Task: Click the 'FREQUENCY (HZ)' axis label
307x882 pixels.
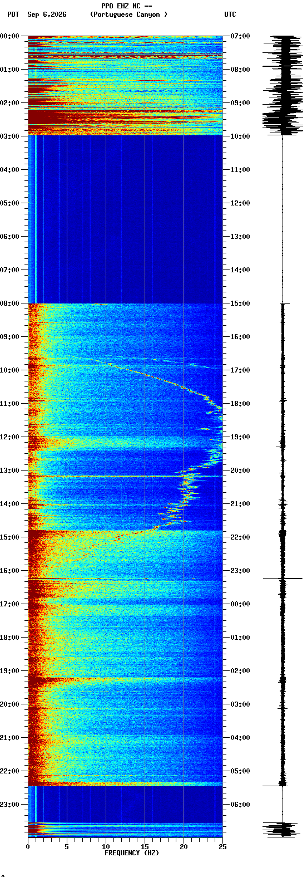Action: [x=132, y=853]
